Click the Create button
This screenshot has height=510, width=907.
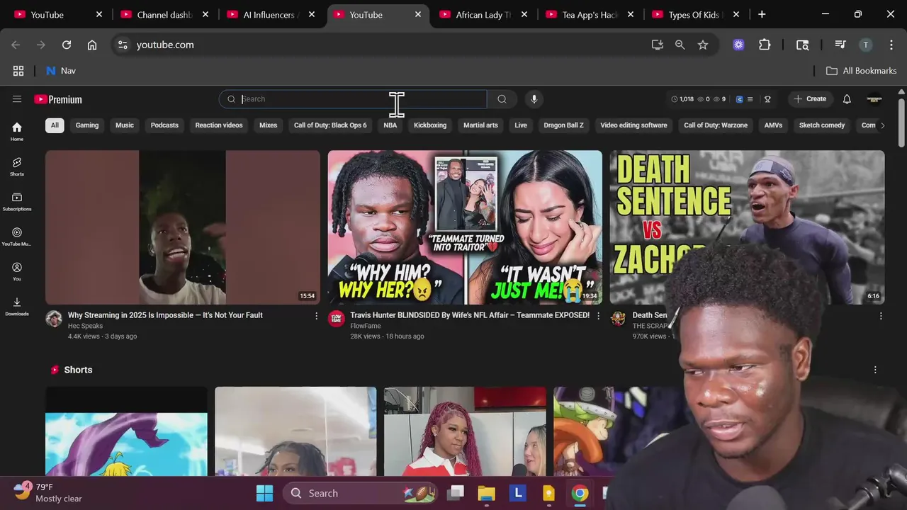pyautogui.click(x=810, y=99)
